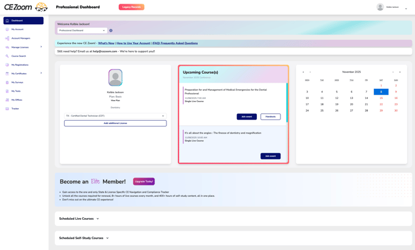Open the TX Certified Dental Technician license dropdown
Image resolution: width=415 pixels, height=250 pixels.
point(115,116)
